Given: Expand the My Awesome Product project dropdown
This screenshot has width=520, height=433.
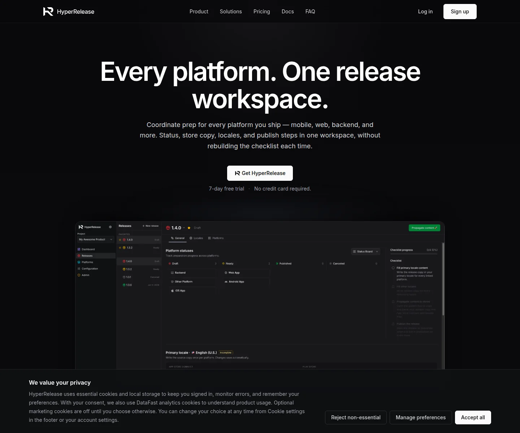Looking at the screenshot, I should click(96, 240).
